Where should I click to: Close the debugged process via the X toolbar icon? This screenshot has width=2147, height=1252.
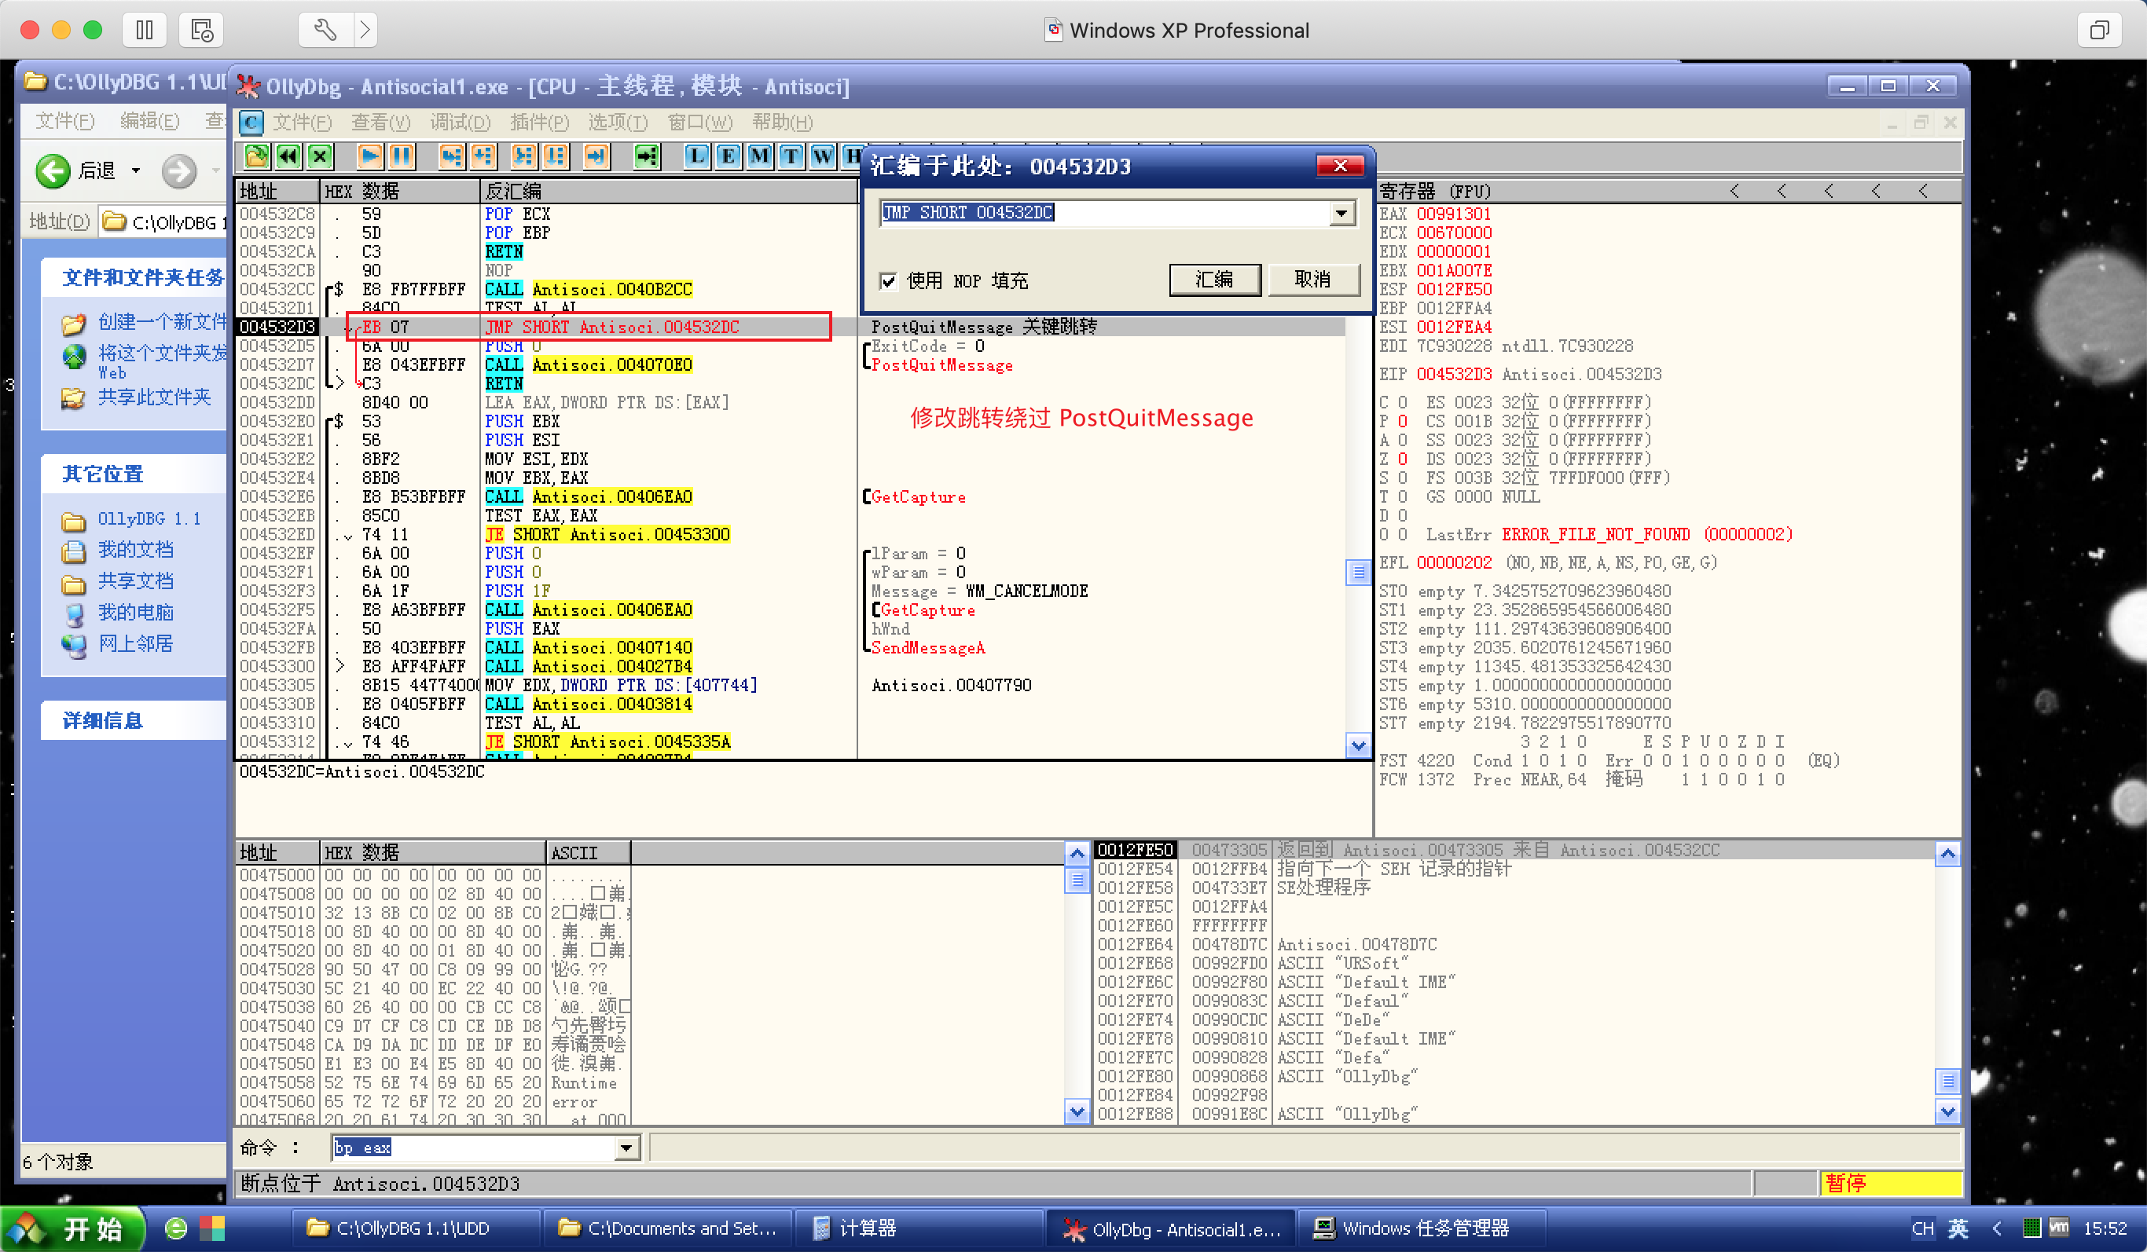pos(320,156)
